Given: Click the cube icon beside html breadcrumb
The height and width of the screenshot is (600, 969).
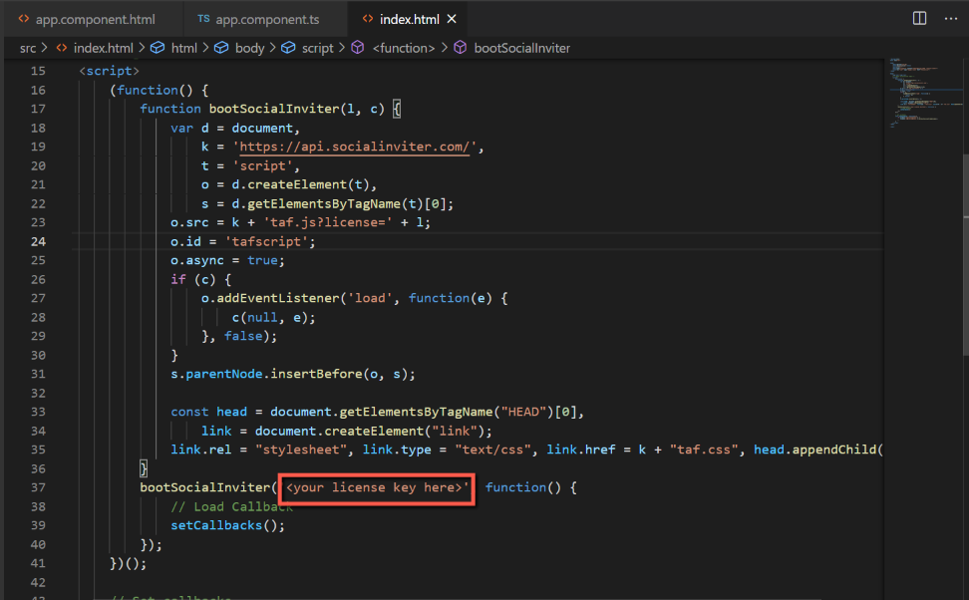Looking at the screenshot, I should tap(159, 48).
